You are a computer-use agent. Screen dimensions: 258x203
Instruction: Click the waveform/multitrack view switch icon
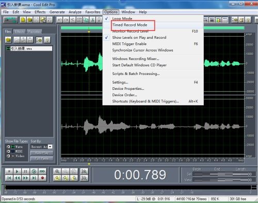[x=11, y=20]
